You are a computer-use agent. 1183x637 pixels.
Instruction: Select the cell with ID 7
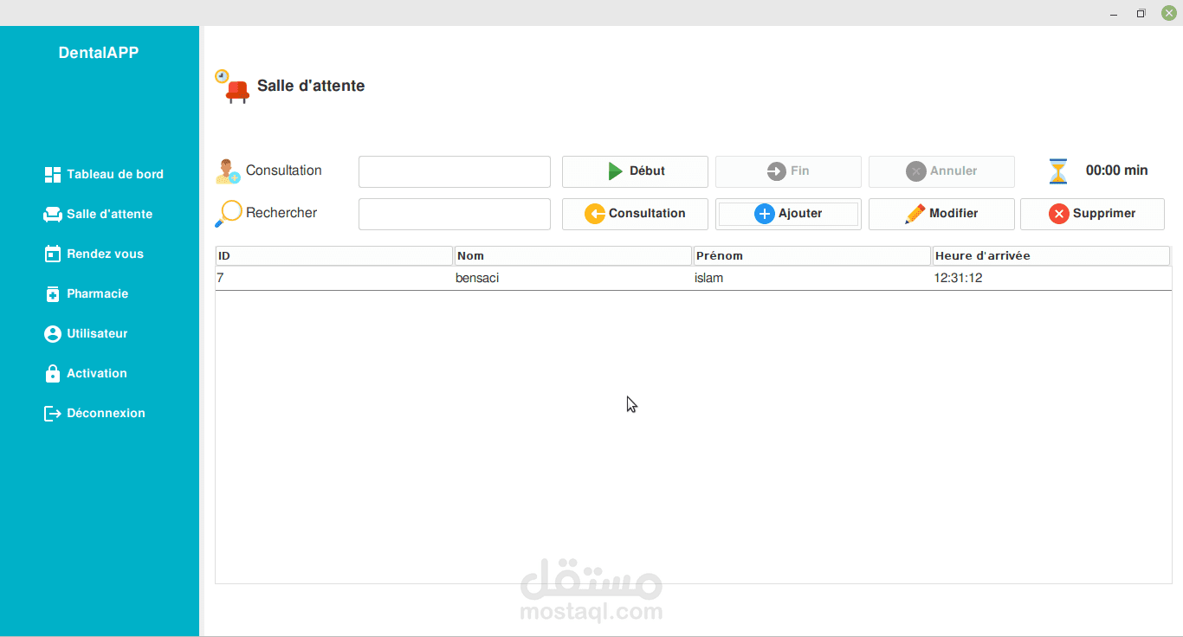click(334, 278)
